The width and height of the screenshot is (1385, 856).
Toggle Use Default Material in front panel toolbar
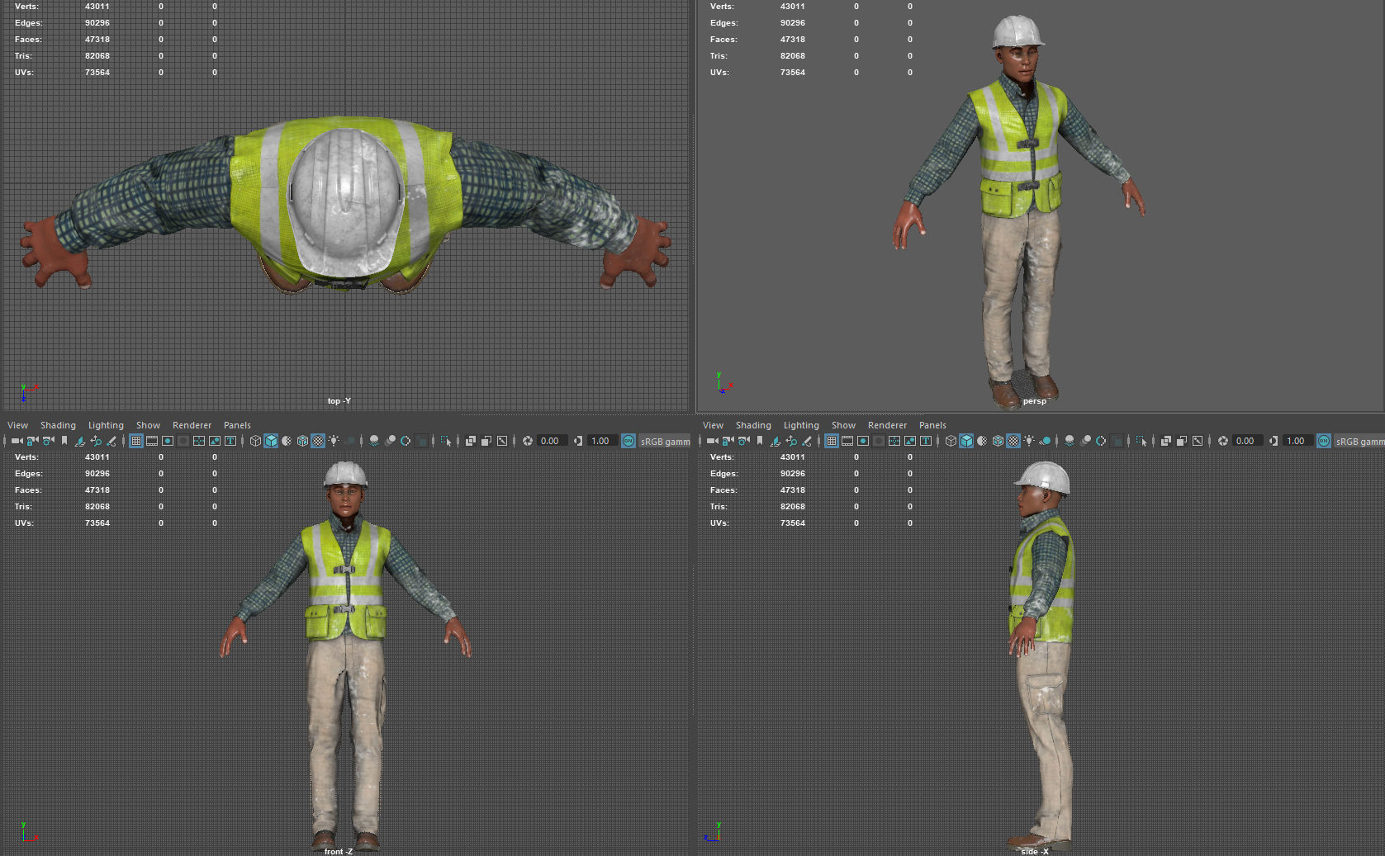click(x=287, y=441)
